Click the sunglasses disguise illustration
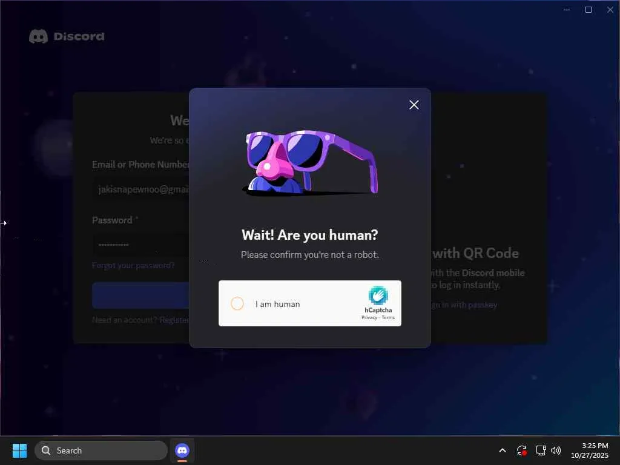The width and height of the screenshot is (620, 465). [311, 162]
